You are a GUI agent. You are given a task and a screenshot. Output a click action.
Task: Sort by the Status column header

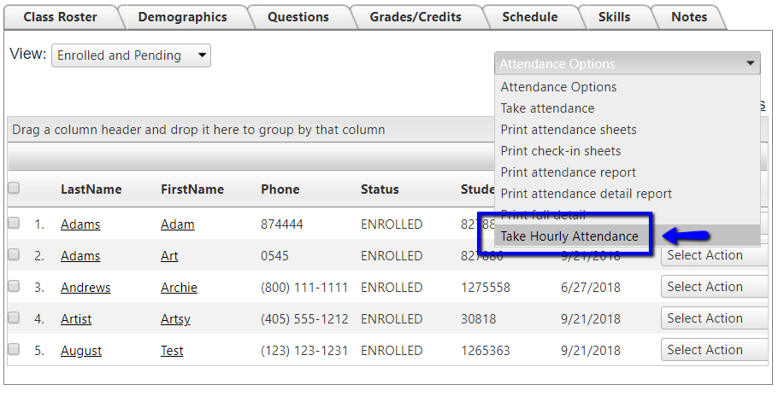380,189
